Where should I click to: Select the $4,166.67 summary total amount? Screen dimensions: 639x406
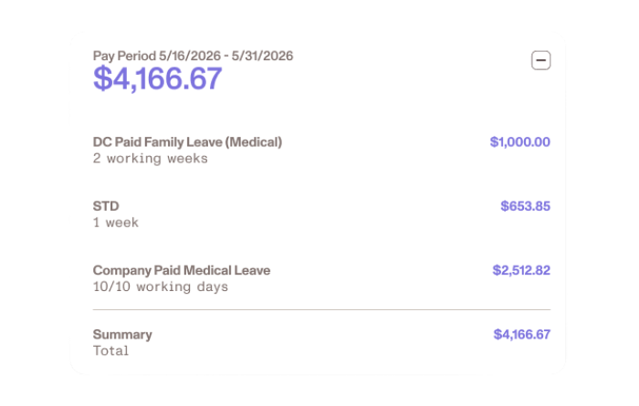point(521,334)
